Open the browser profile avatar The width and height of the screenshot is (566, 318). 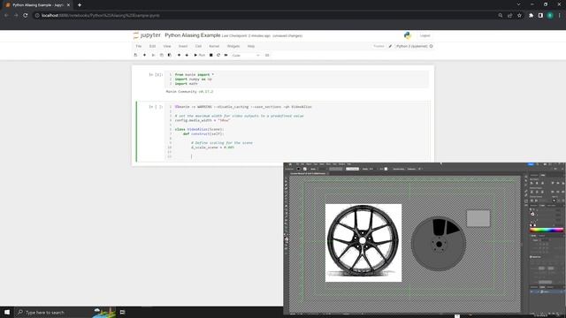pos(550,16)
